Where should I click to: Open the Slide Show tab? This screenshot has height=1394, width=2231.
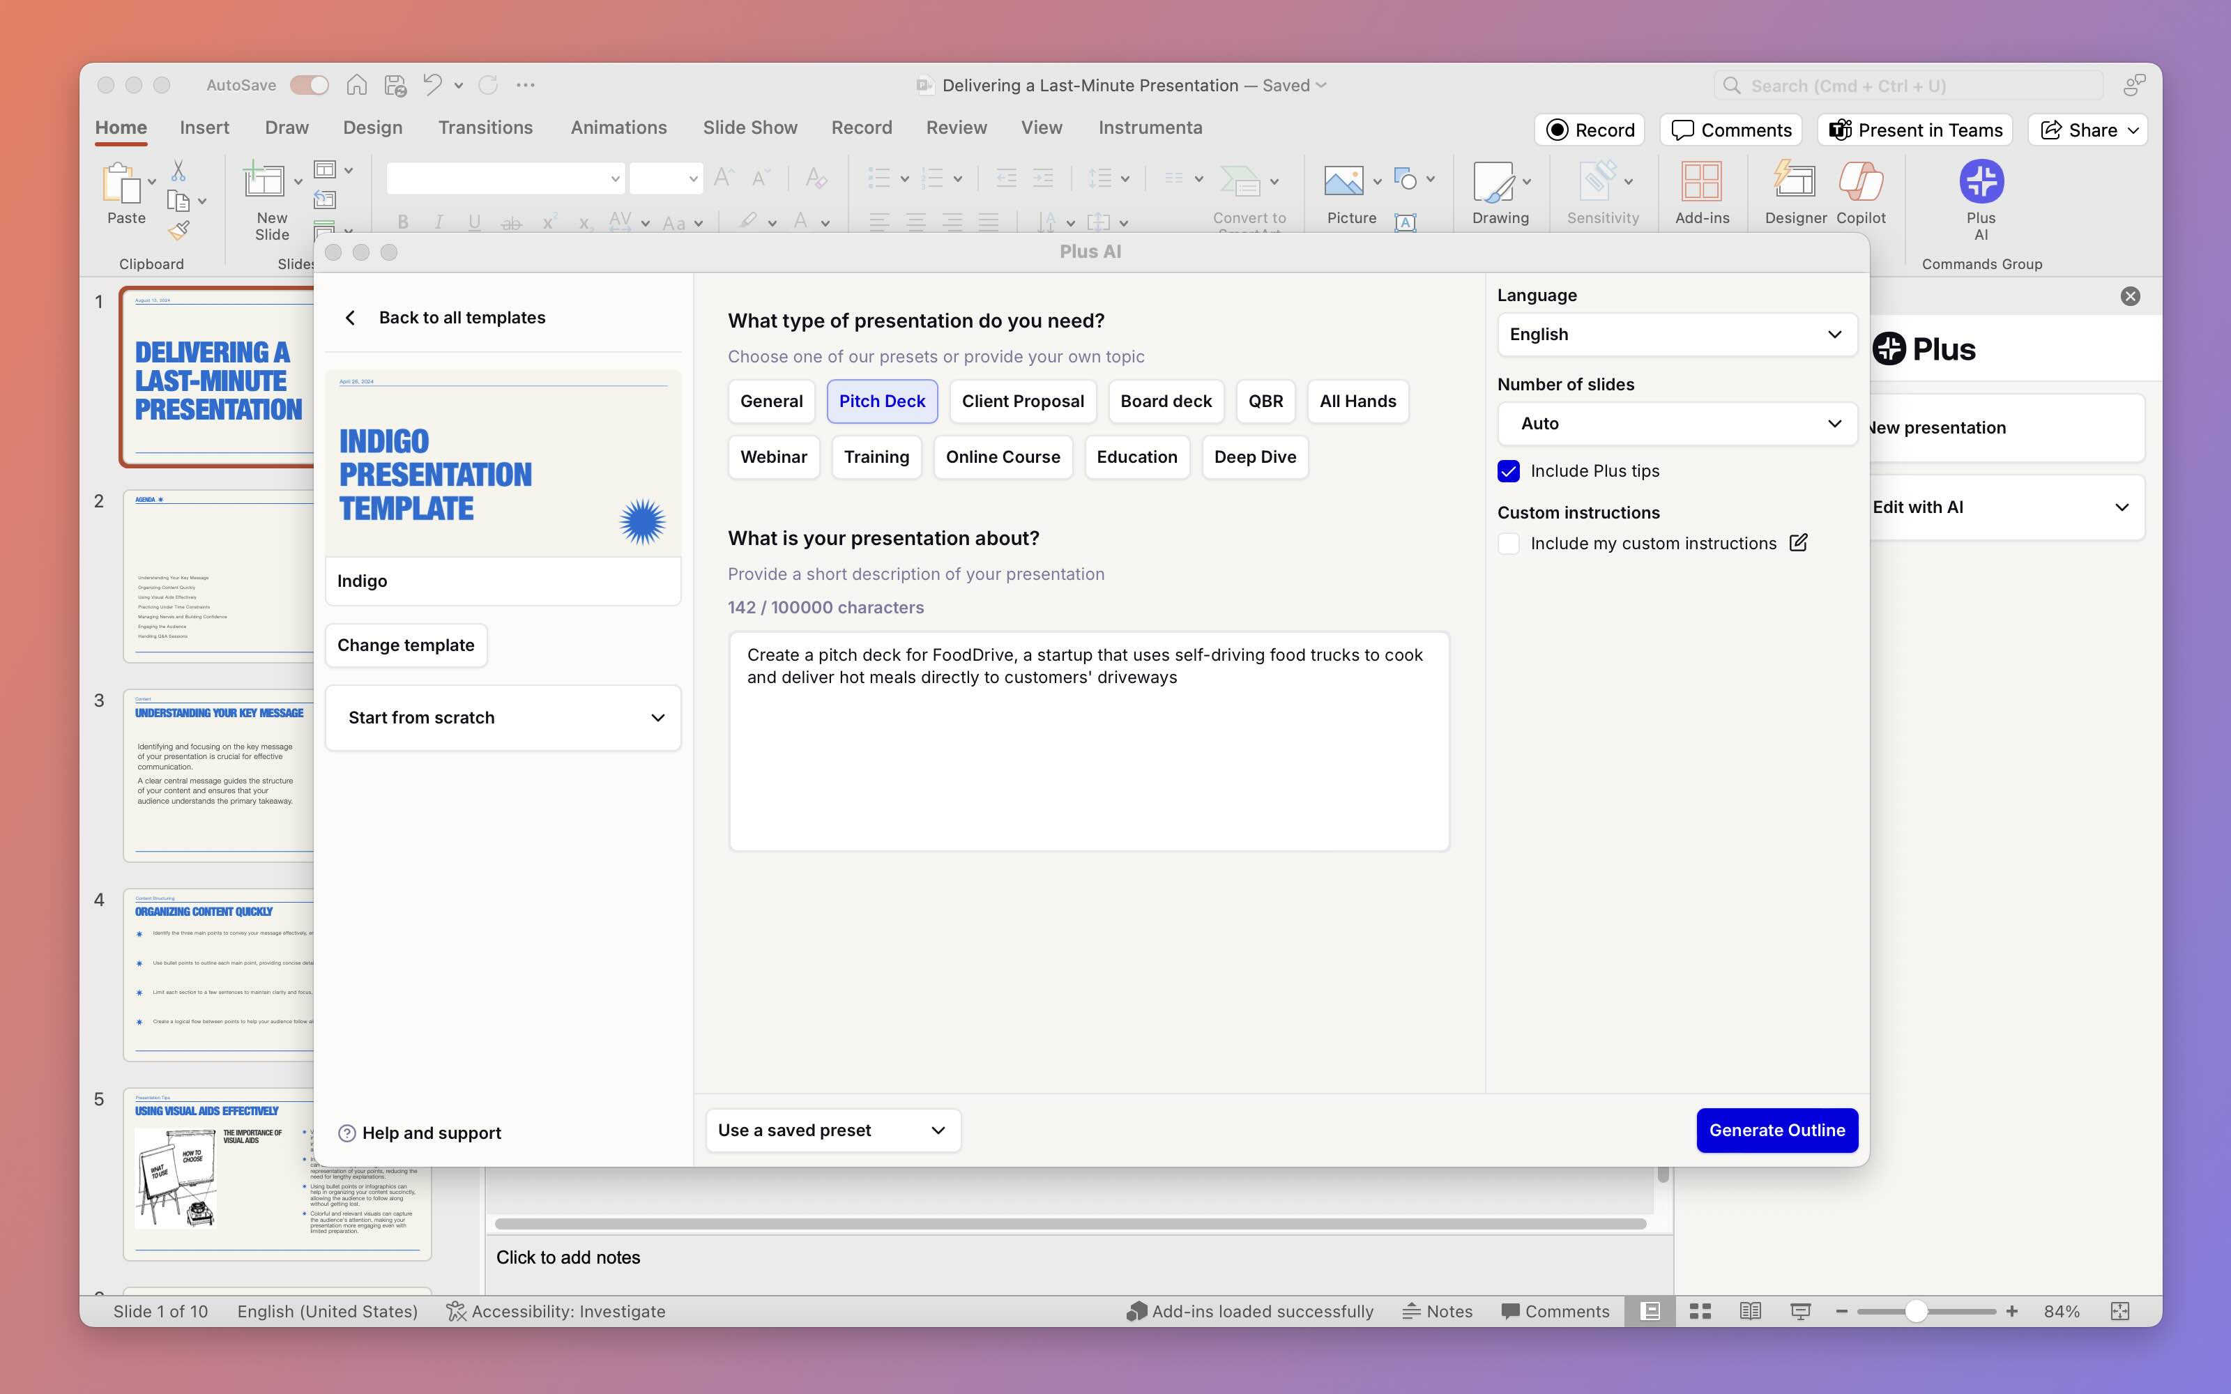pos(749,128)
